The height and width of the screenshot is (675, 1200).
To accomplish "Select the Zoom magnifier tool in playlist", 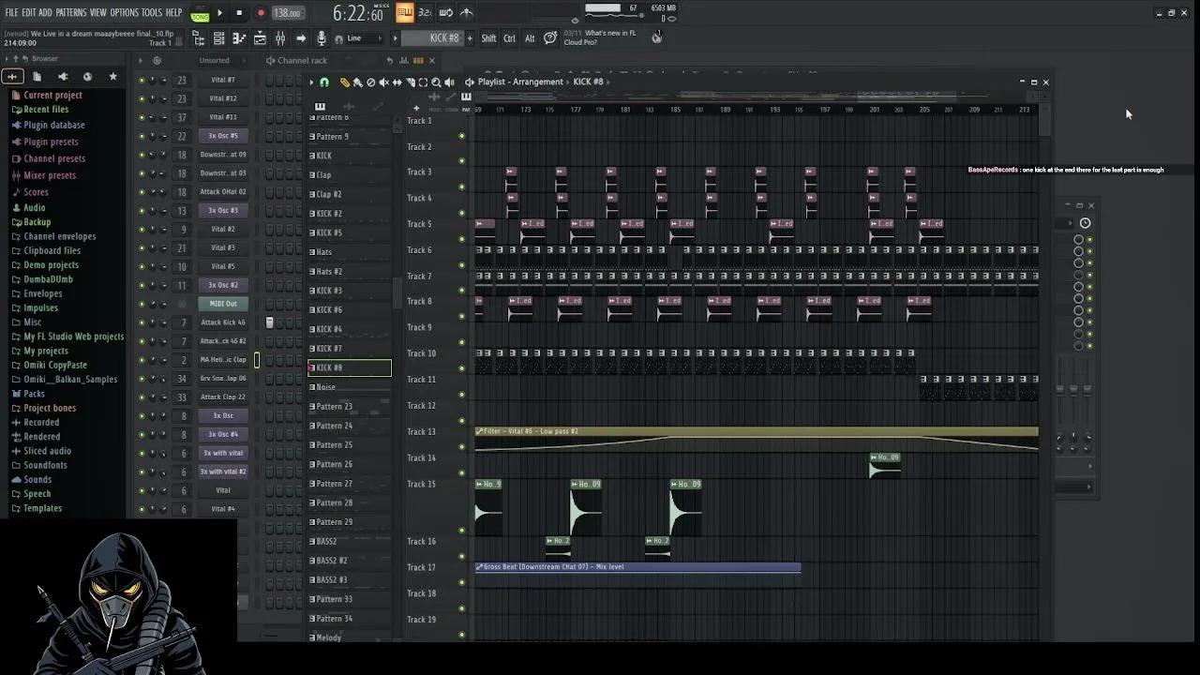I will click(436, 82).
